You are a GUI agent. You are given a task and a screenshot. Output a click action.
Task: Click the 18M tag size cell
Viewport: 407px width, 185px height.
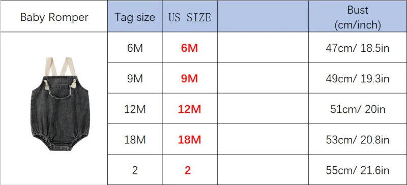[x=135, y=140]
